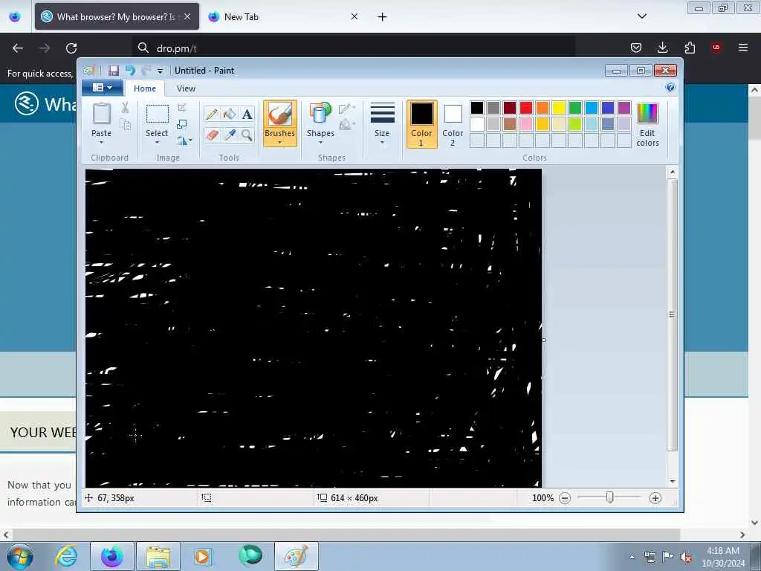Activate Color 1 foreground selector
The width and height of the screenshot is (761, 571).
(x=422, y=124)
